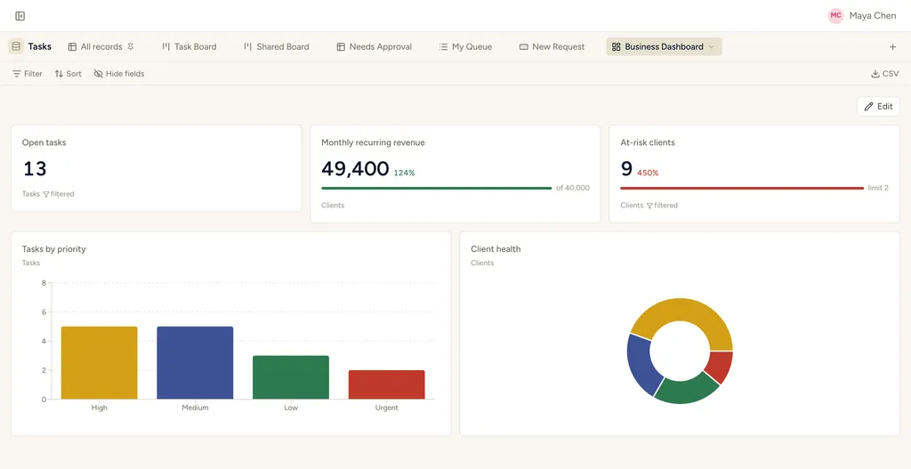
Task: Click the 'Client health' chart title
Action: [x=496, y=248]
